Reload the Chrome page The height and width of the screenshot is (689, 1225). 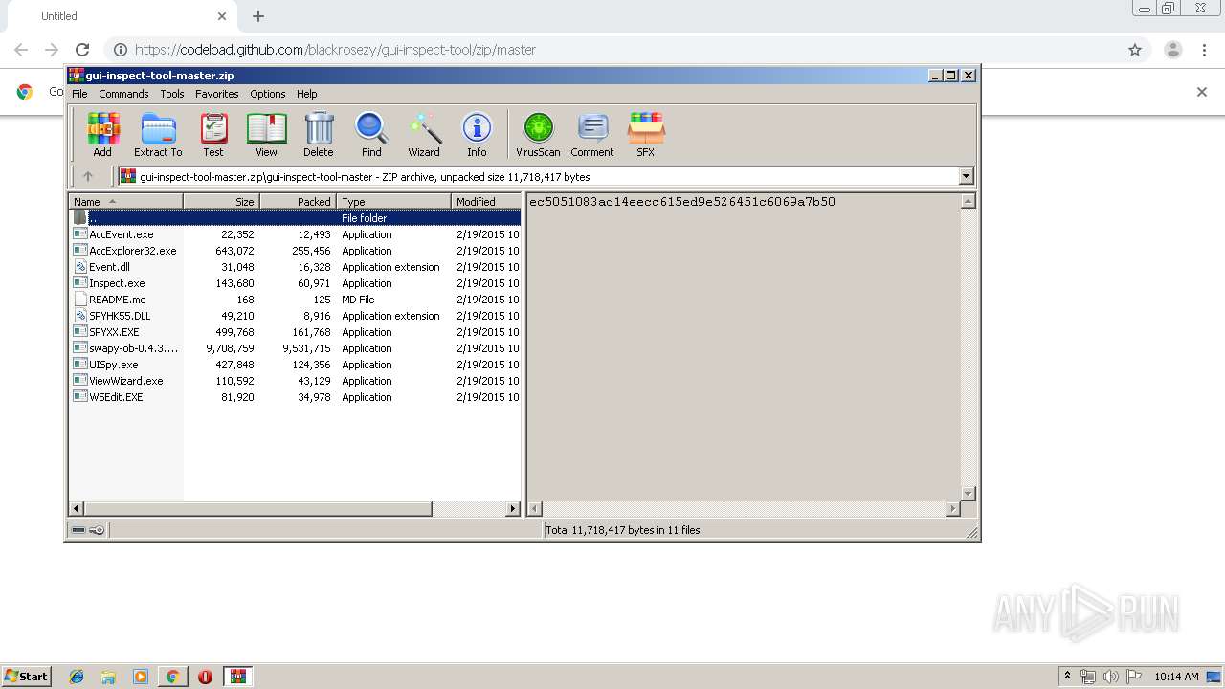click(82, 50)
